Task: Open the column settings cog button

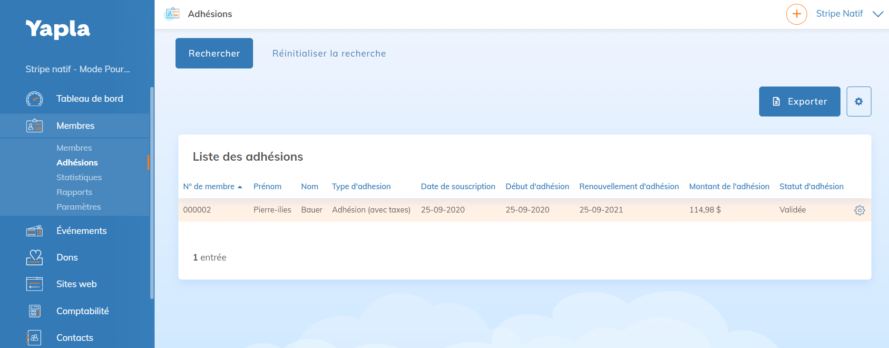Action: coord(859,101)
